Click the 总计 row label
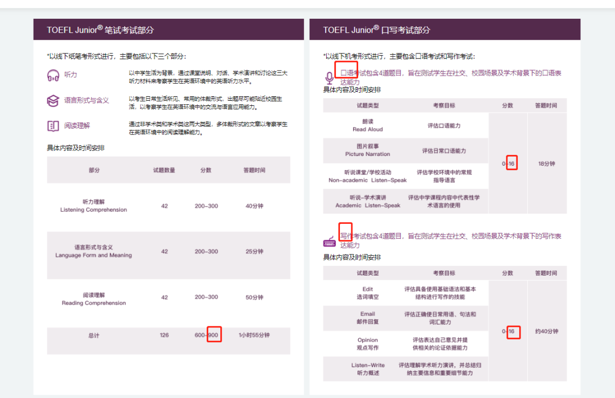Viewport: 615px width, 398px height. 94,335
